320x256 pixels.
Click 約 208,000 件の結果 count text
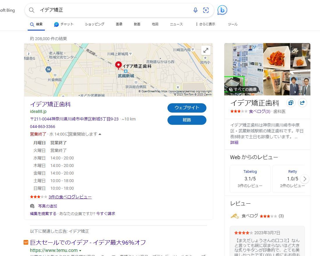(x=48, y=39)
